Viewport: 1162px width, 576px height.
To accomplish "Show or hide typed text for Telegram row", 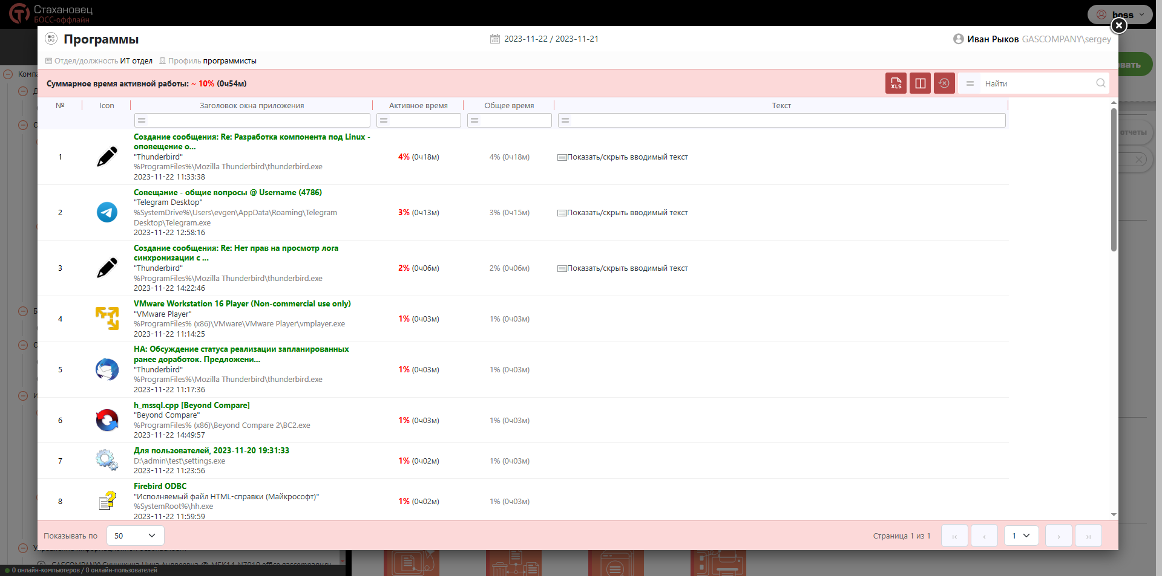I will point(623,213).
